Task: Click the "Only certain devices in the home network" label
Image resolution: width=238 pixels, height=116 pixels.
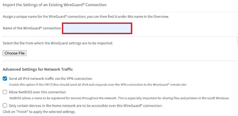Action: [x=86, y=106]
